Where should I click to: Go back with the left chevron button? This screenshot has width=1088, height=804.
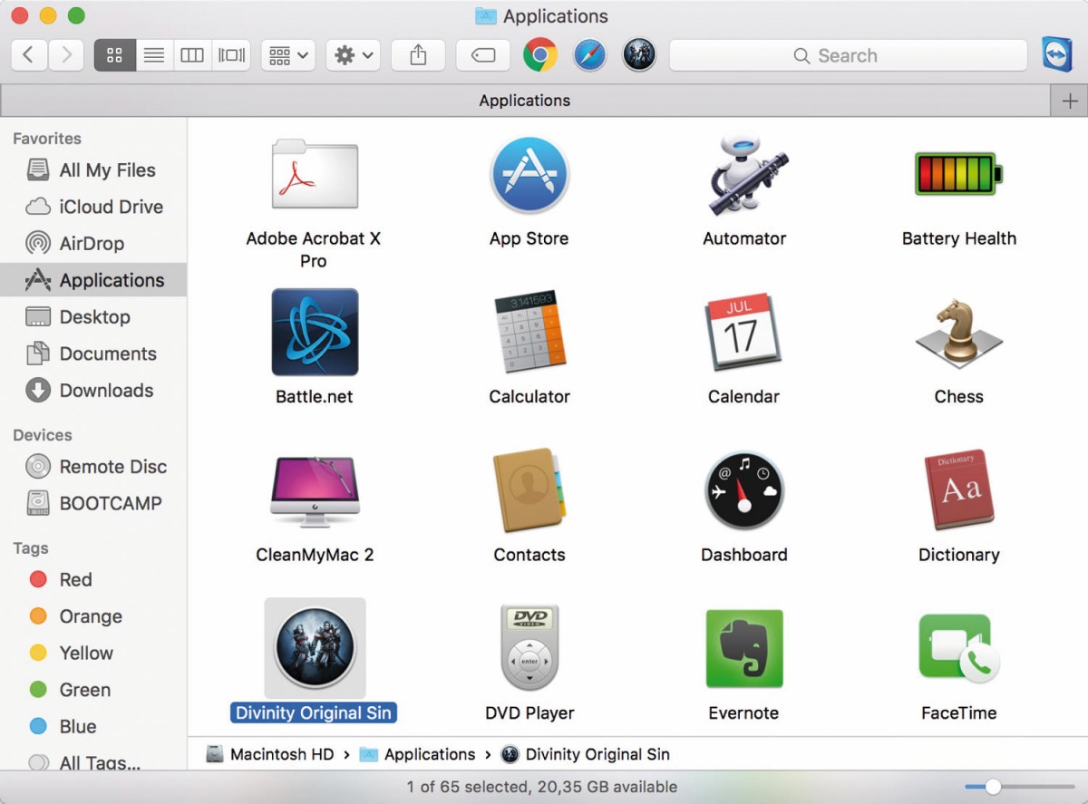tap(29, 55)
